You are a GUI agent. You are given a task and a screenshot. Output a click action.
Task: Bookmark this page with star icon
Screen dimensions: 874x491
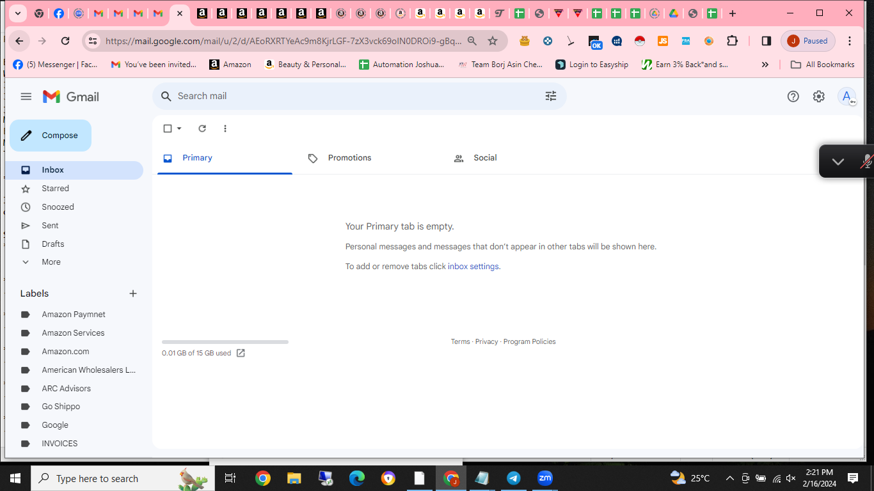[493, 41]
